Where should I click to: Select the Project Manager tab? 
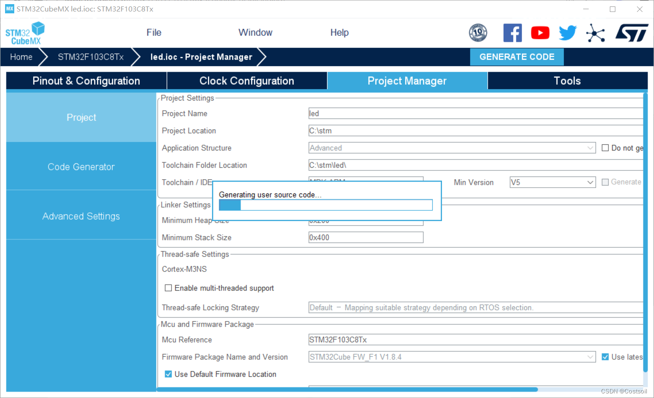407,81
